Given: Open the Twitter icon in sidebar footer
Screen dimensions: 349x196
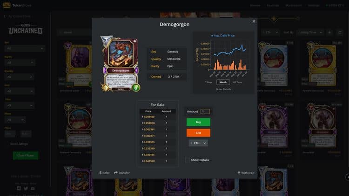Looking at the screenshot, I should [x=26, y=189].
